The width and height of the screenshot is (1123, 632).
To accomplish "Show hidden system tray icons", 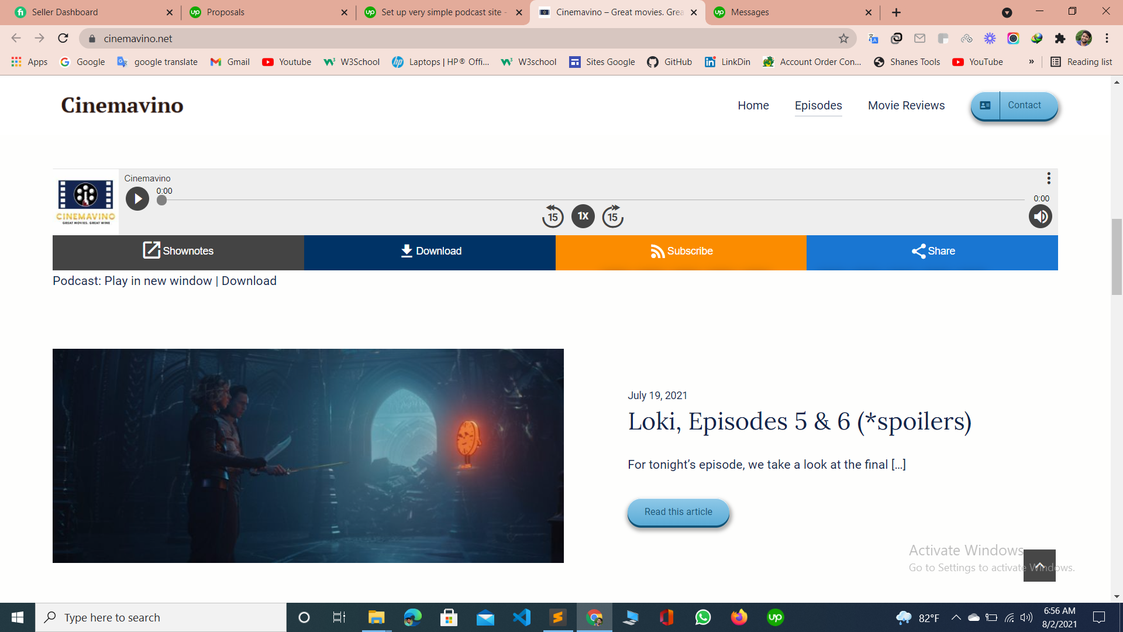I will (x=956, y=617).
